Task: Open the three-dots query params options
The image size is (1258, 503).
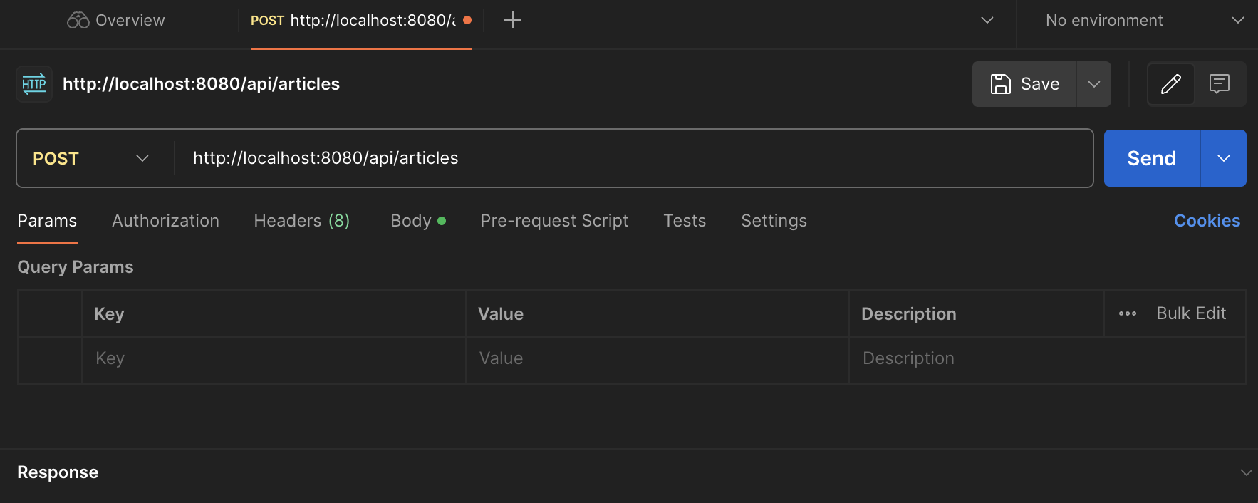Action: (1128, 313)
